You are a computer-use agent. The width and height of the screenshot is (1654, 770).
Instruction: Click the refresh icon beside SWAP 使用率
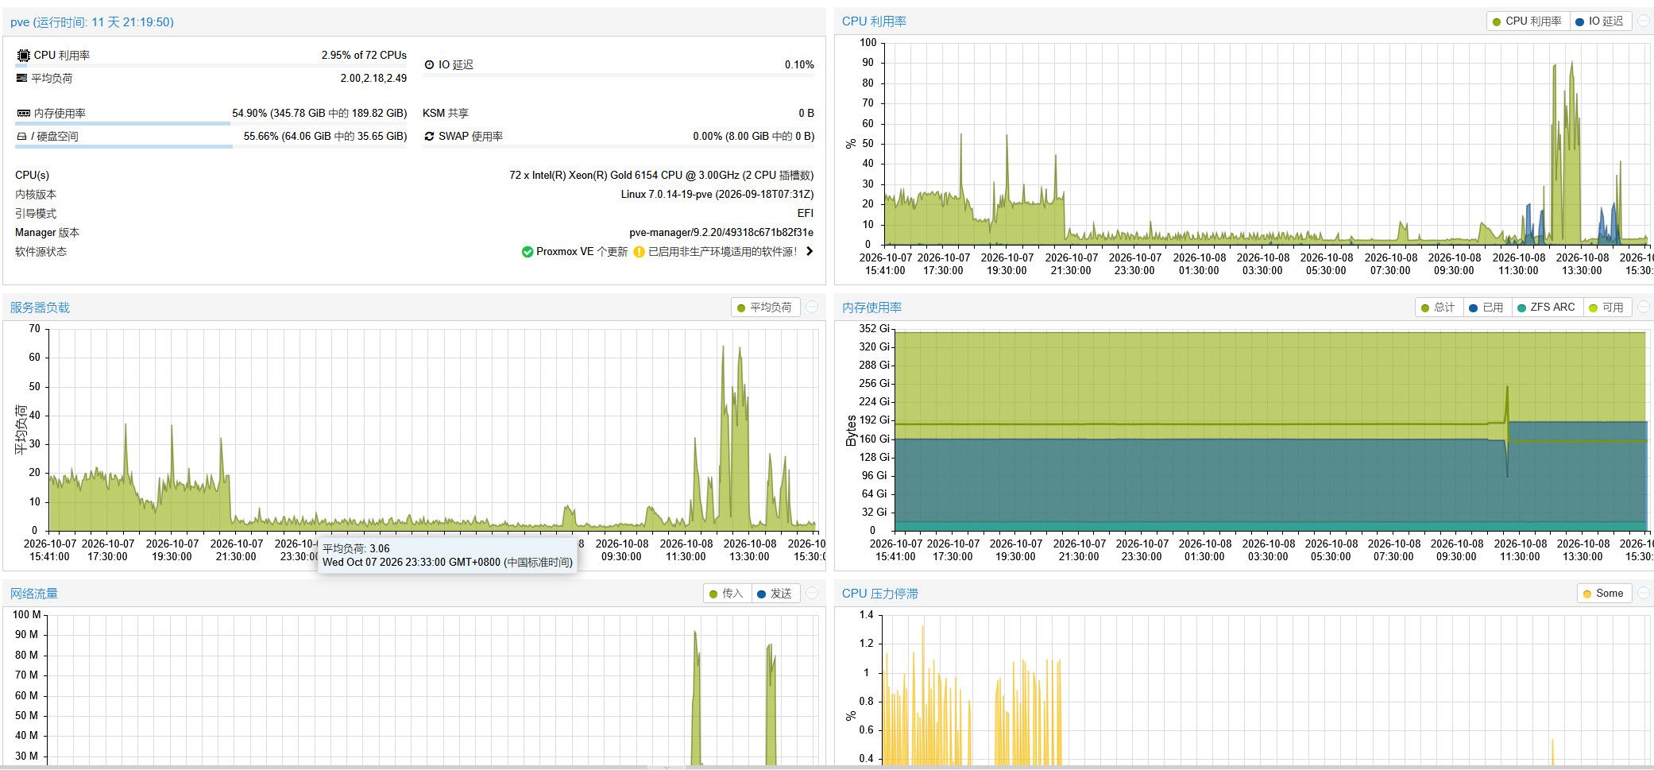429,136
